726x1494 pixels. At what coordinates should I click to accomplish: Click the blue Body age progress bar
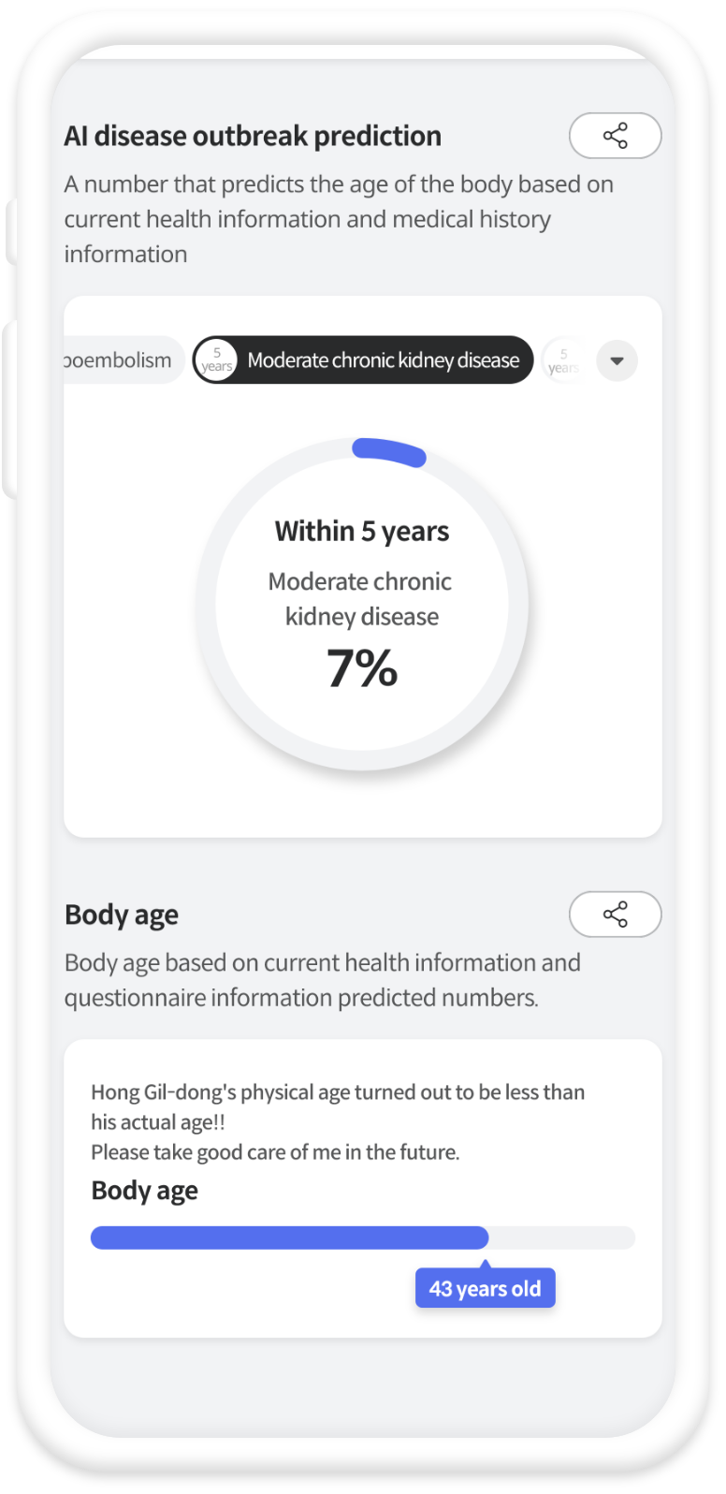[x=290, y=1238]
